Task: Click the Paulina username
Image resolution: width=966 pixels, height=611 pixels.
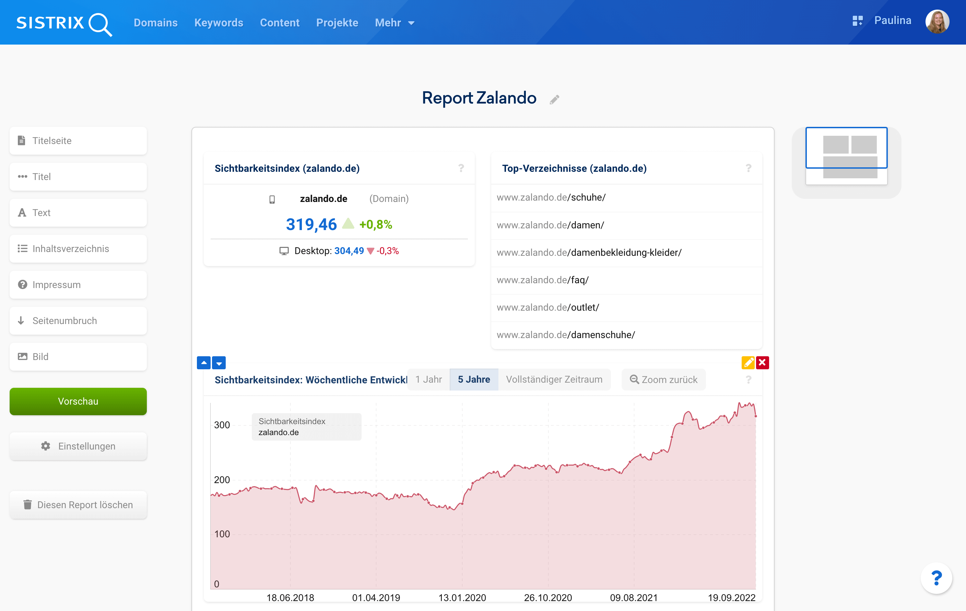Action: 893,21
